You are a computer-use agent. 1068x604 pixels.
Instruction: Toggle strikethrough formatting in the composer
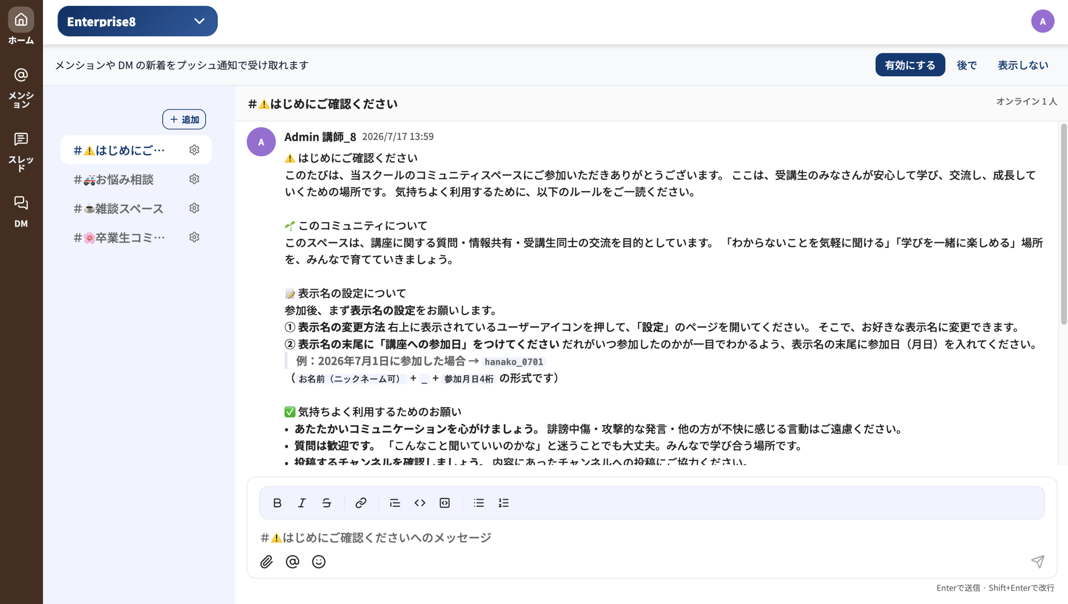point(327,503)
